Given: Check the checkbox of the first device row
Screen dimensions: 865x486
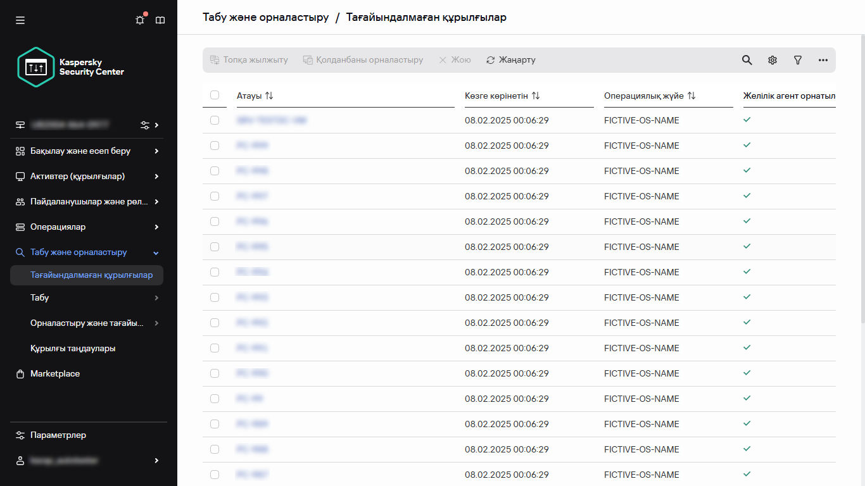Looking at the screenshot, I should pyautogui.click(x=215, y=120).
